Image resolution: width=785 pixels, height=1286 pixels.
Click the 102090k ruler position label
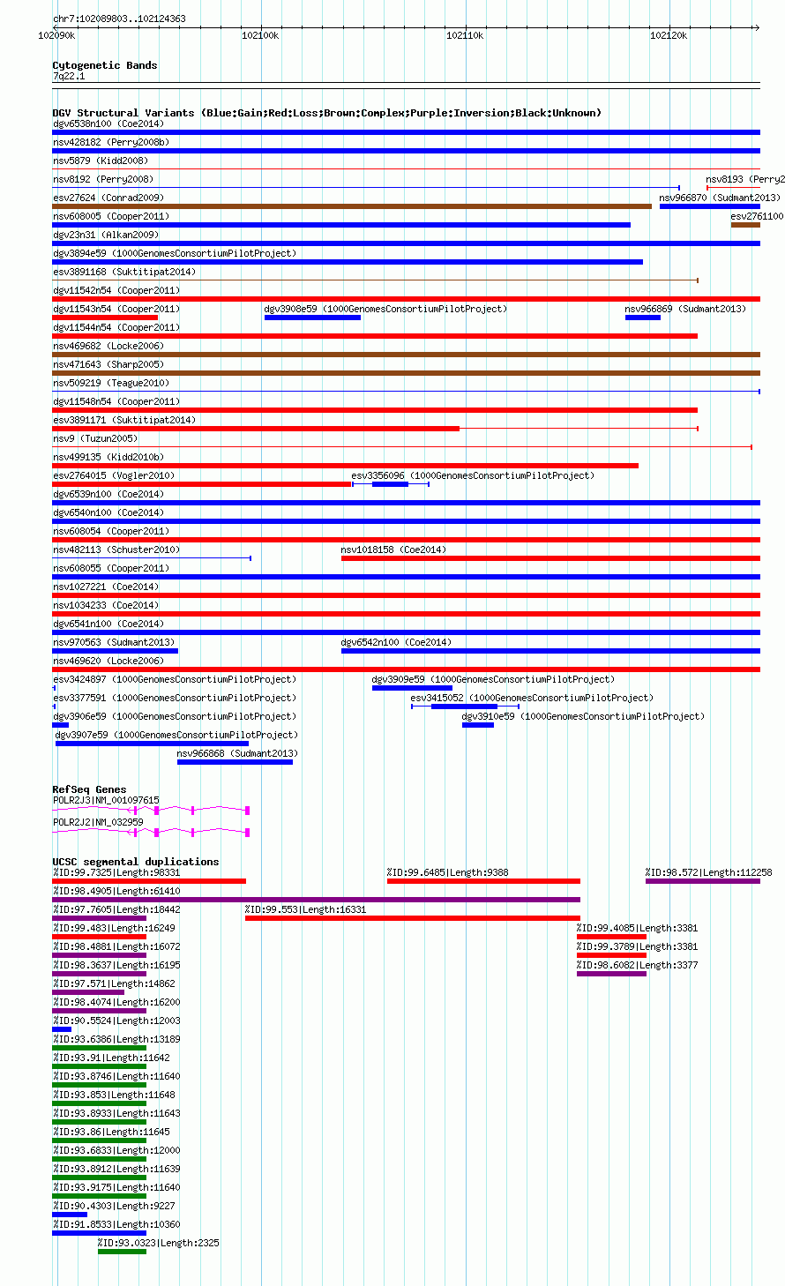pos(56,35)
